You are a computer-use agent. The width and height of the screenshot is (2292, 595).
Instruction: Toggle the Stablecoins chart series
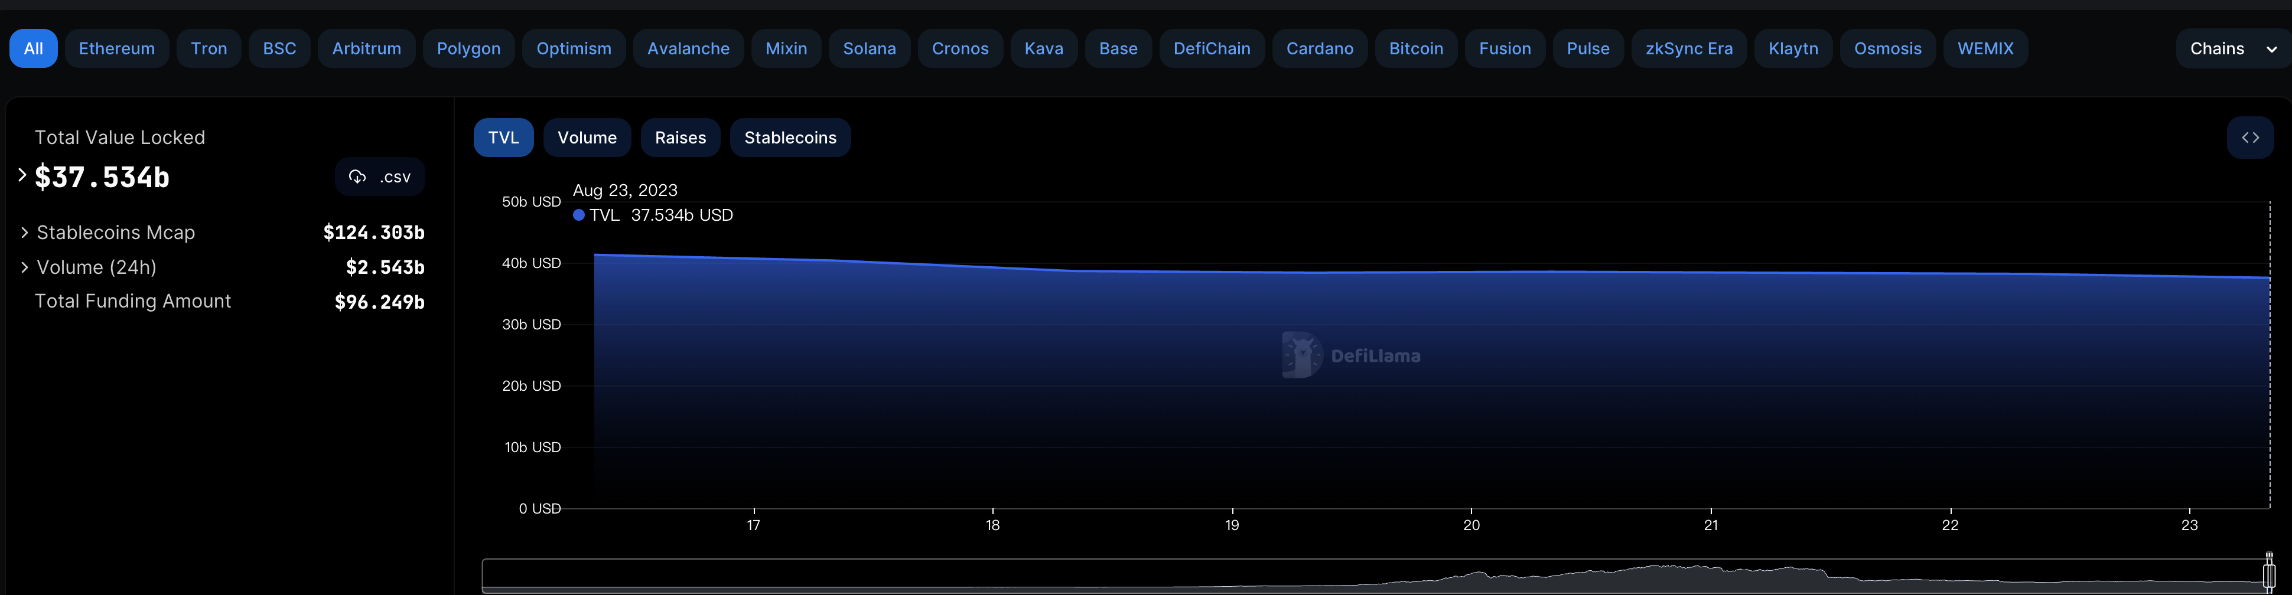(x=790, y=138)
